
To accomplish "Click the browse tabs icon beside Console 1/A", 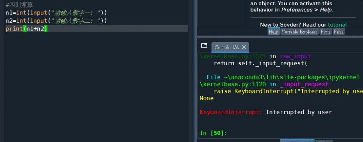I will tap(204, 45).
